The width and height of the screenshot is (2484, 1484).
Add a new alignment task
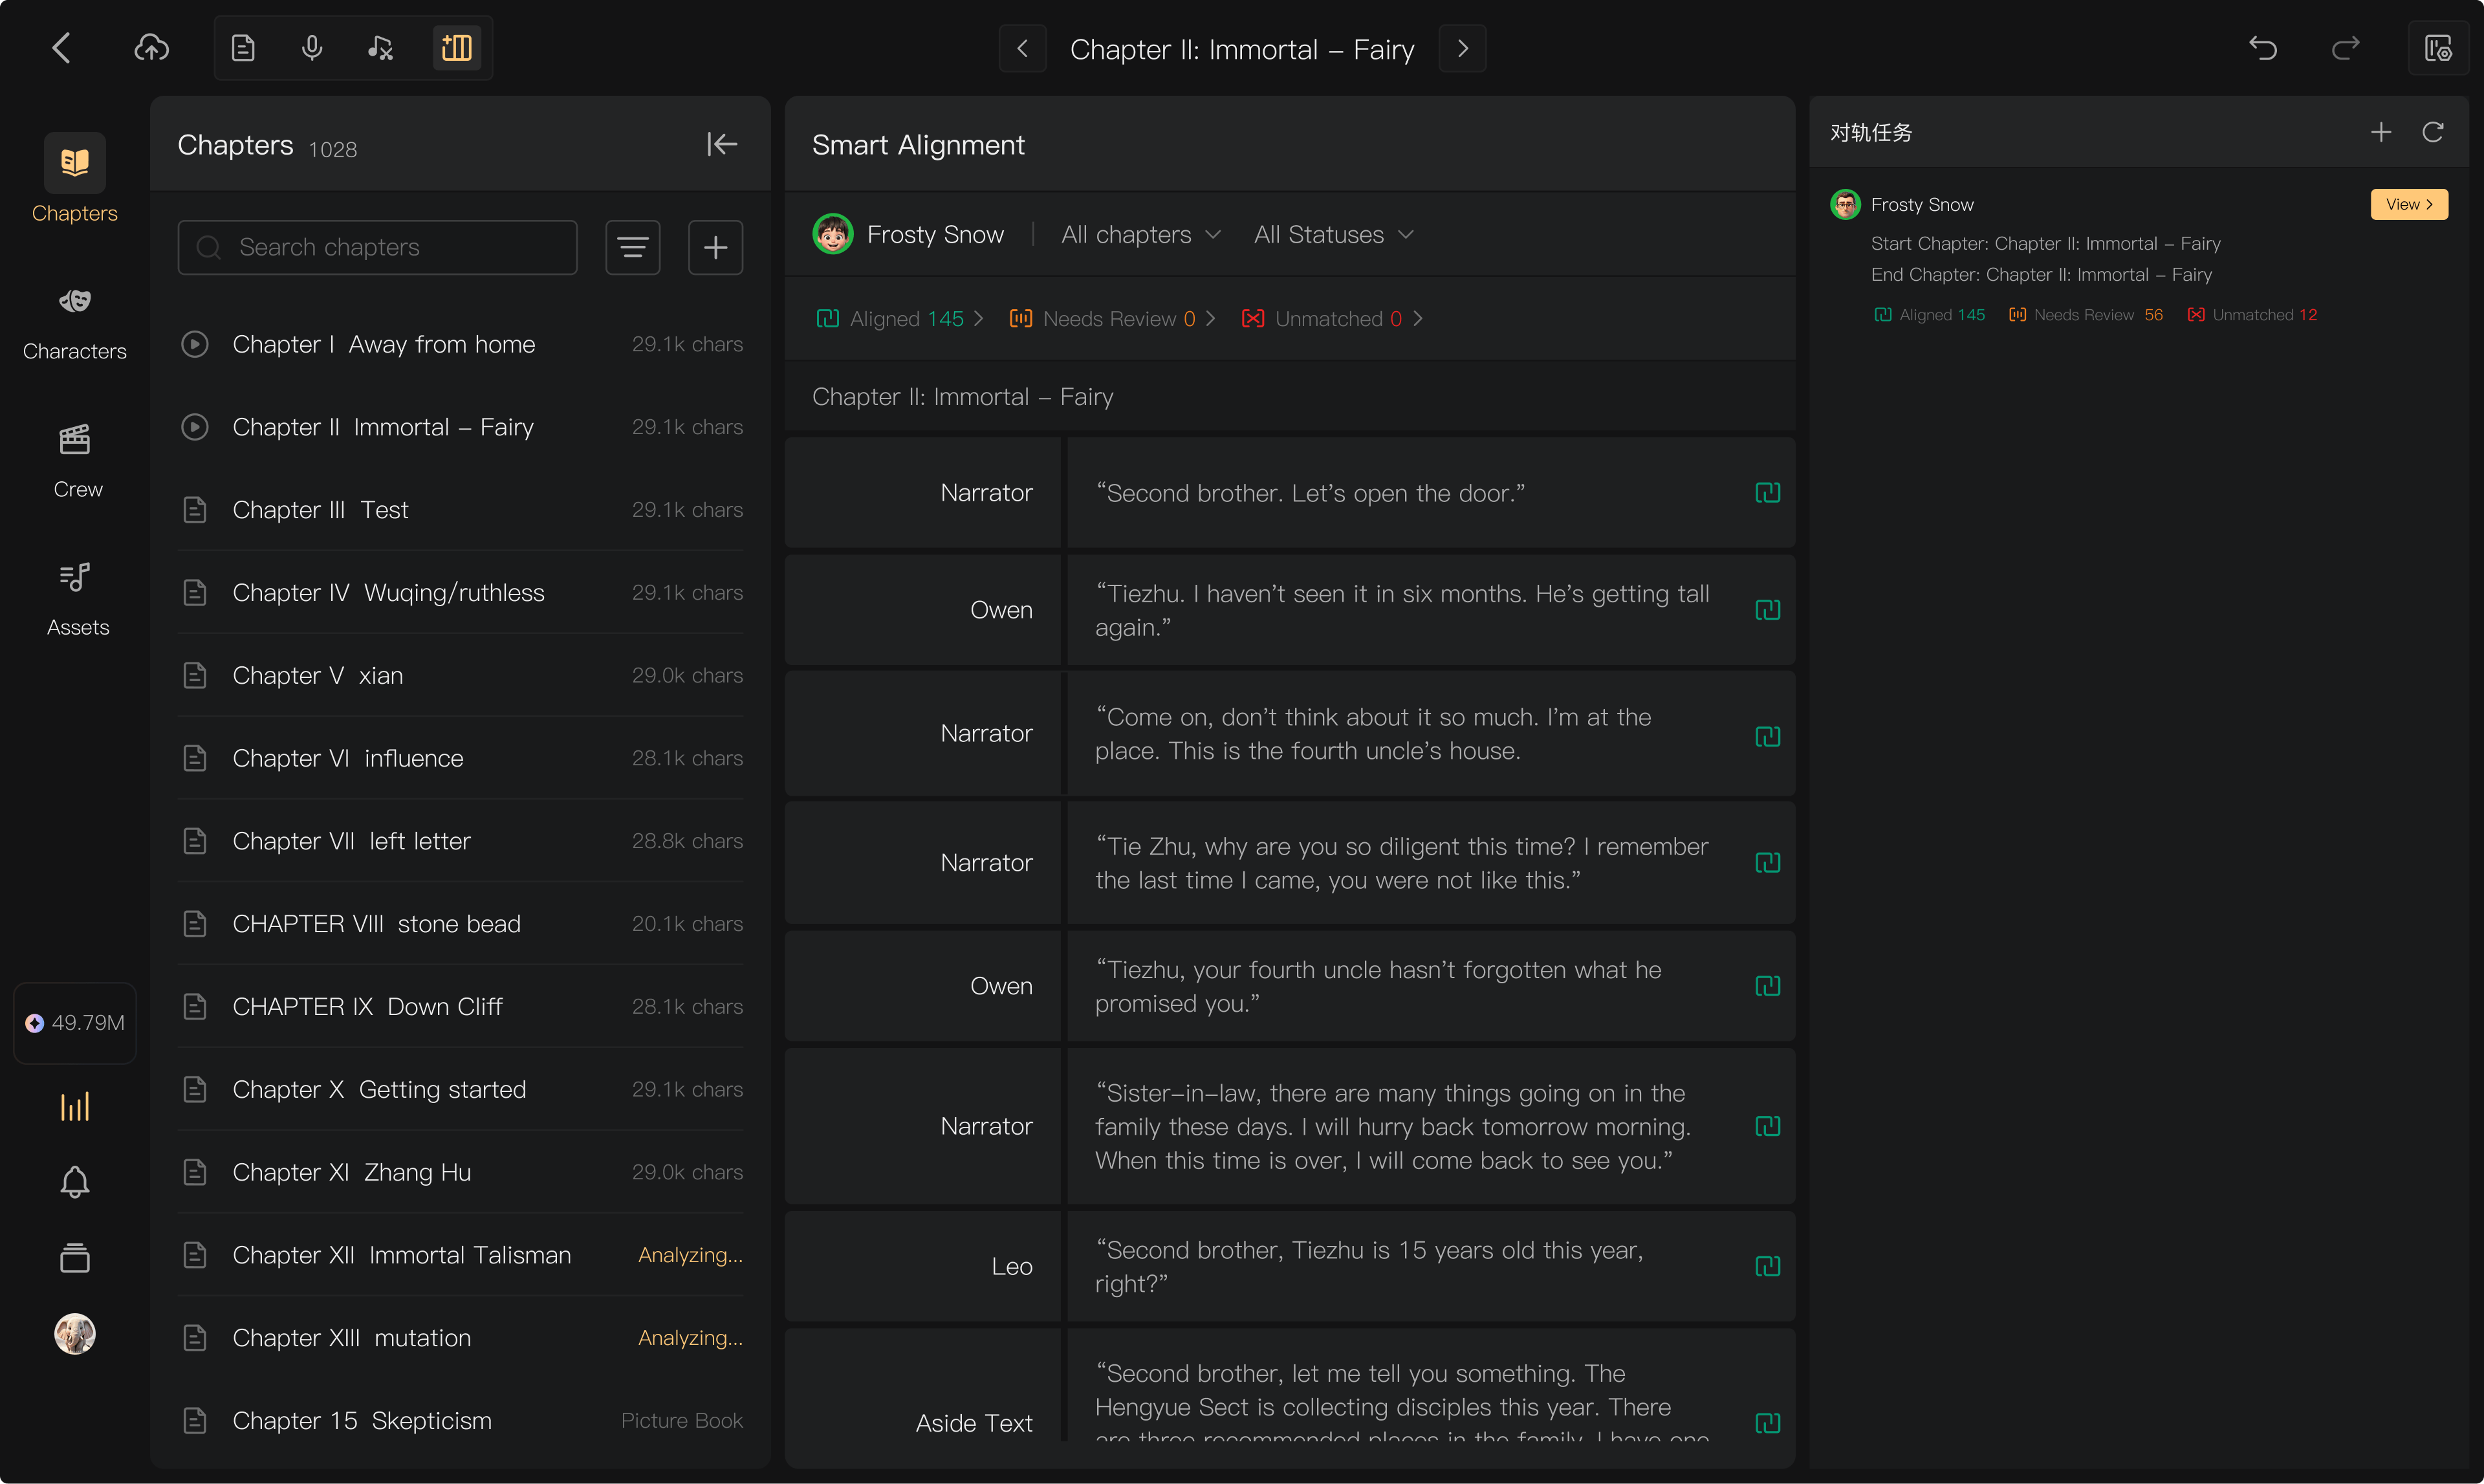[x=2381, y=132]
